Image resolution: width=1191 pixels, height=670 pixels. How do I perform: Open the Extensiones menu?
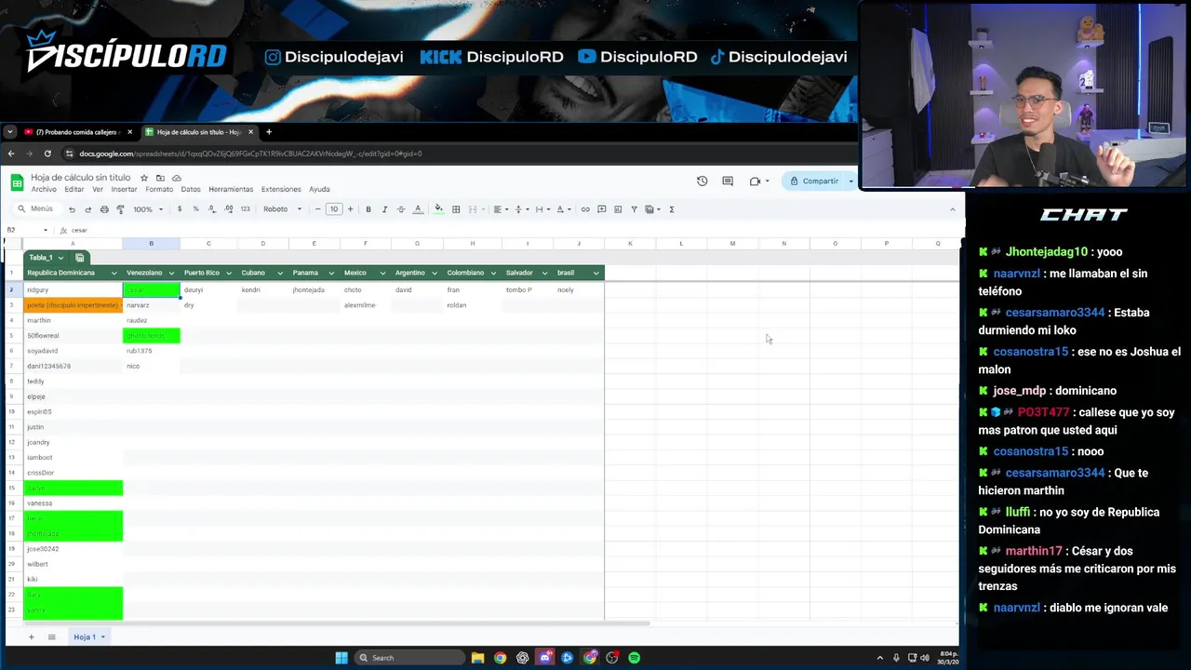(x=281, y=190)
